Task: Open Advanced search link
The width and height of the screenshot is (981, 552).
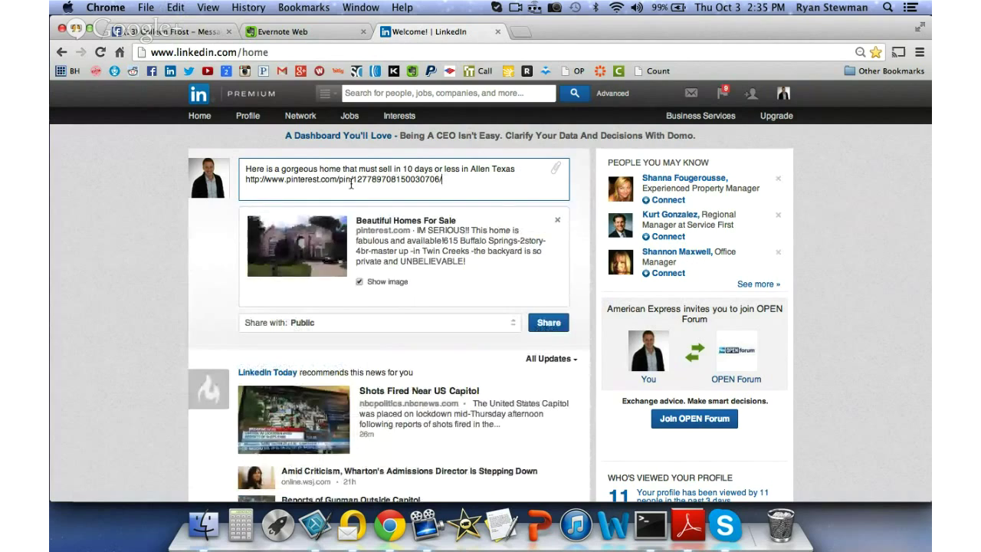Action: [613, 94]
